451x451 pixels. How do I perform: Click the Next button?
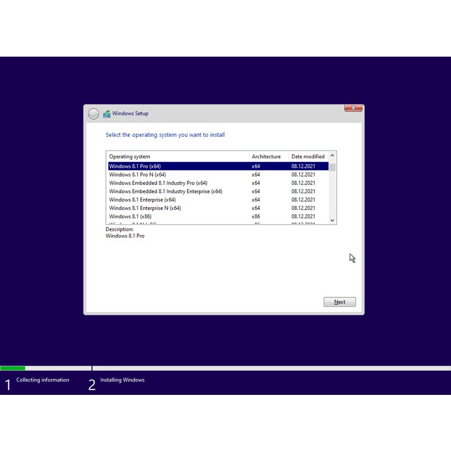point(339,302)
